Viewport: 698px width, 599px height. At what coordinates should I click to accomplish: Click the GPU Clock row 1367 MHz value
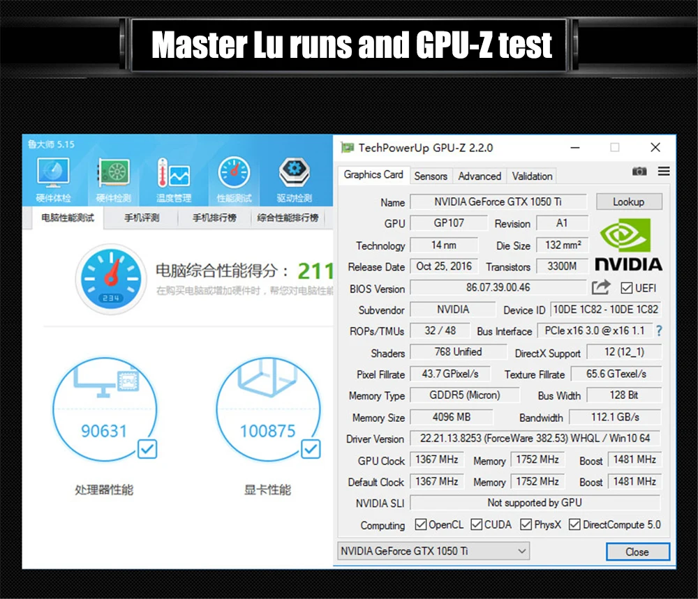pyautogui.click(x=437, y=460)
